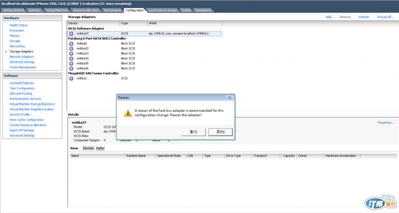Open Health Status in Hardware panel
This screenshot has height=213, width=399.
coord(18,25)
